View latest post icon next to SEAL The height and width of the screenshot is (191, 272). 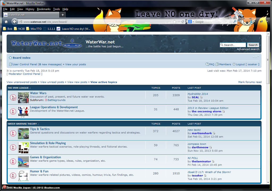click(x=201, y=97)
